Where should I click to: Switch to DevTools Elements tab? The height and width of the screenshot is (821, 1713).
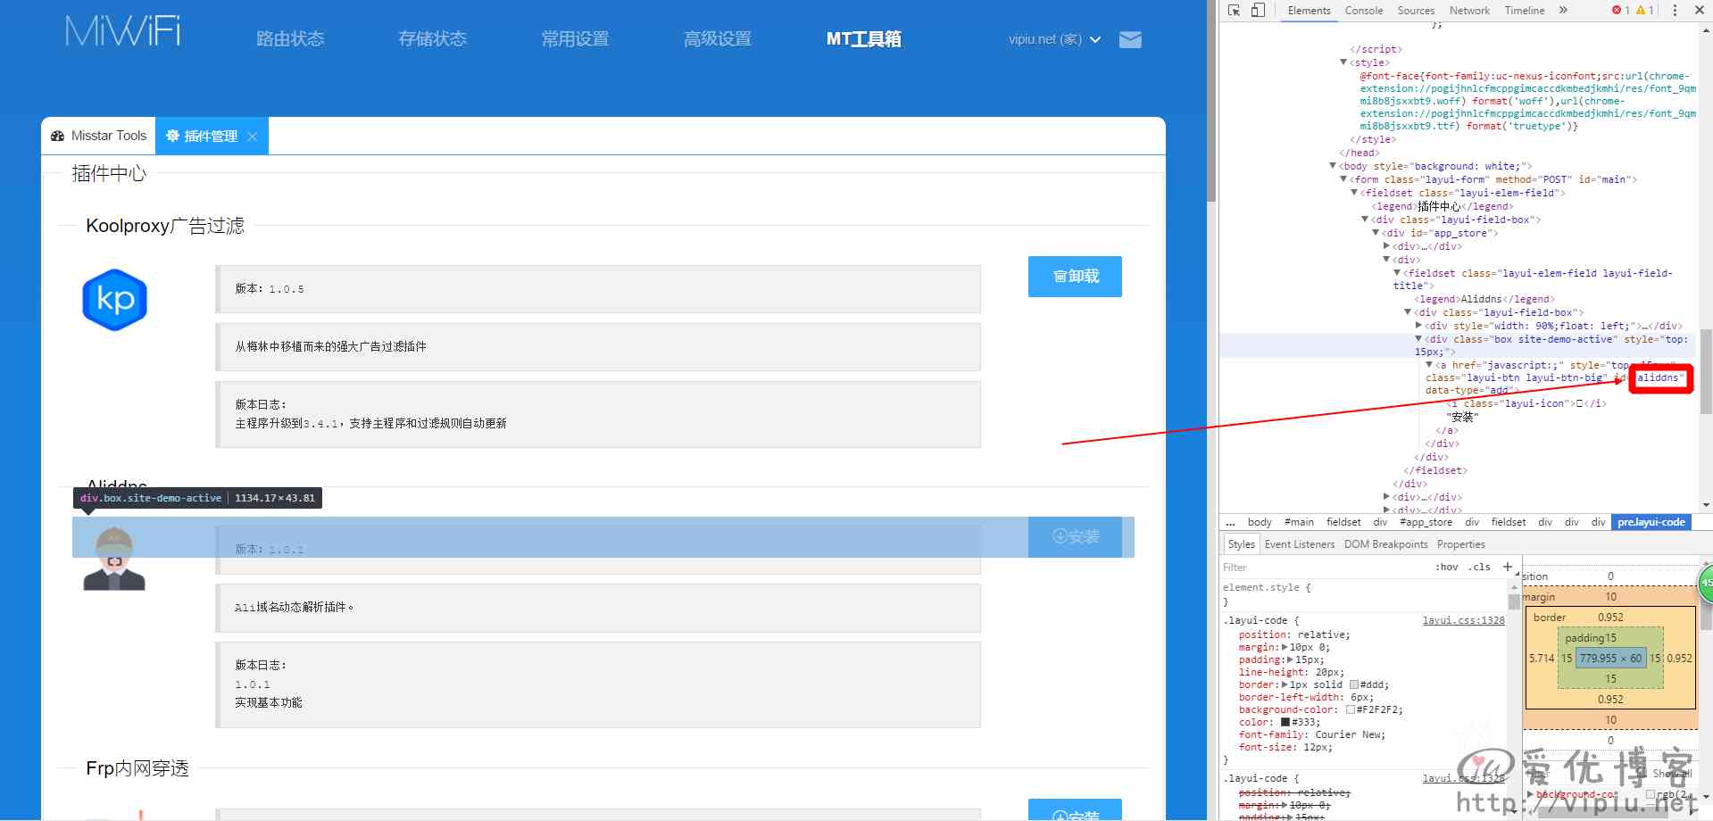click(x=1309, y=11)
